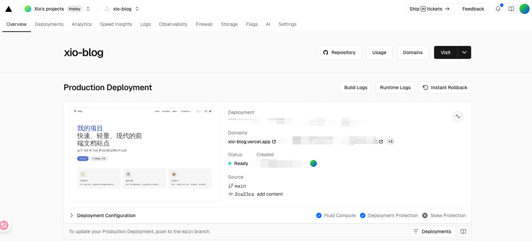Viewport: 532px width, 241px height.
Task: Go to the Speed Insights tab
Action: [x=116, y=24]
